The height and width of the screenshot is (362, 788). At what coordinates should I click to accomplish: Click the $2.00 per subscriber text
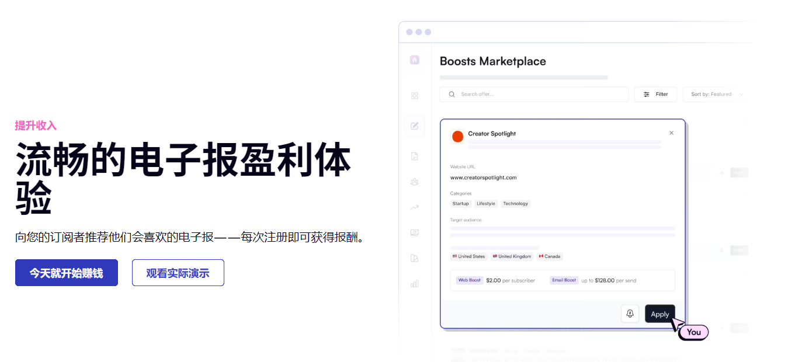coord(511,280)
